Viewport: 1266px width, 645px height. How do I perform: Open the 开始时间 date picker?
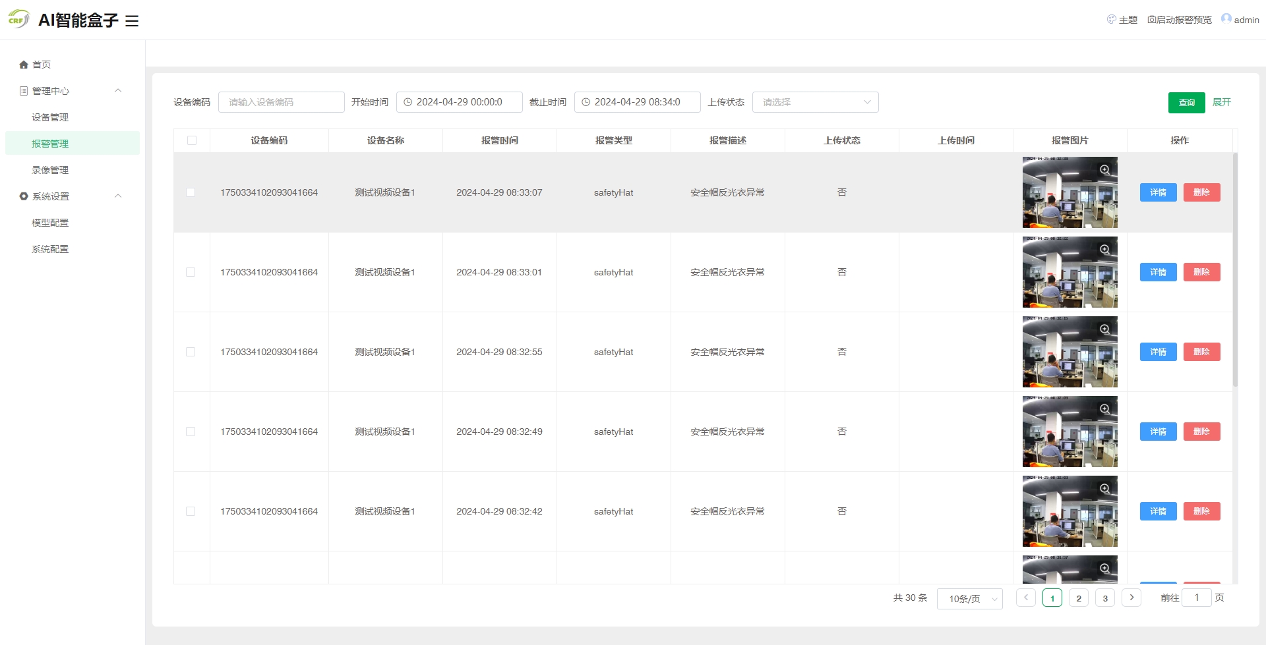point(460,102)
